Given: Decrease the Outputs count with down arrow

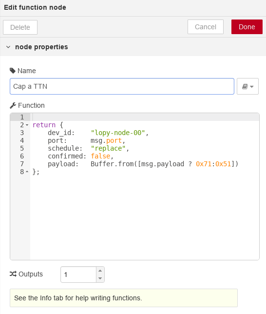Looking at the screenshot, I should [100, 278].
